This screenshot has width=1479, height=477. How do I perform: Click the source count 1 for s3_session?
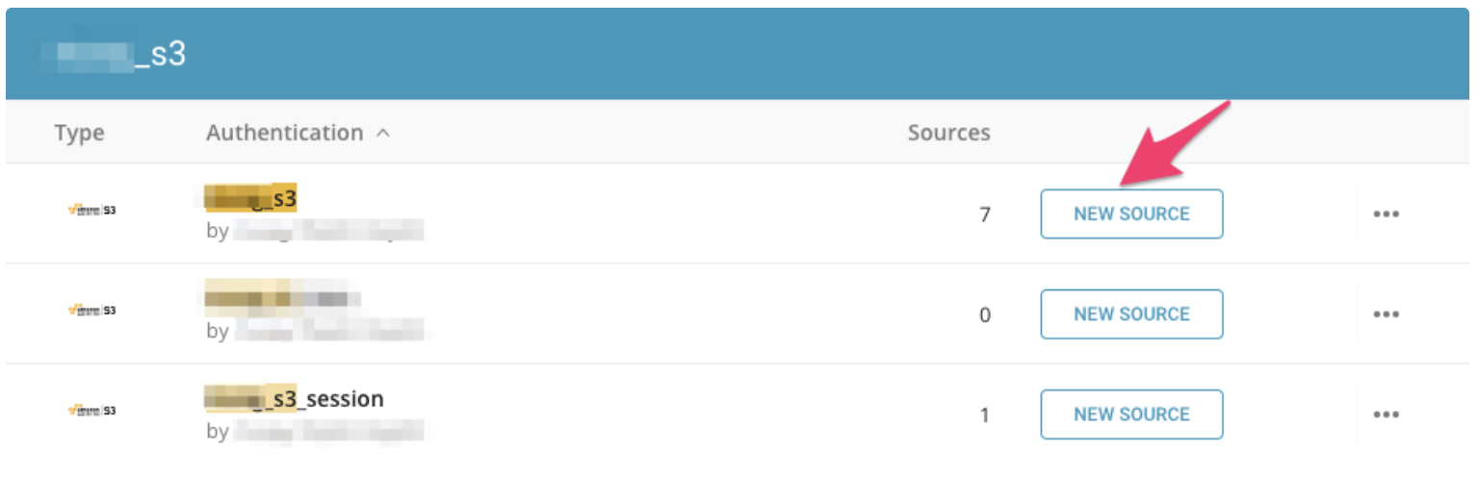[984, 414]
